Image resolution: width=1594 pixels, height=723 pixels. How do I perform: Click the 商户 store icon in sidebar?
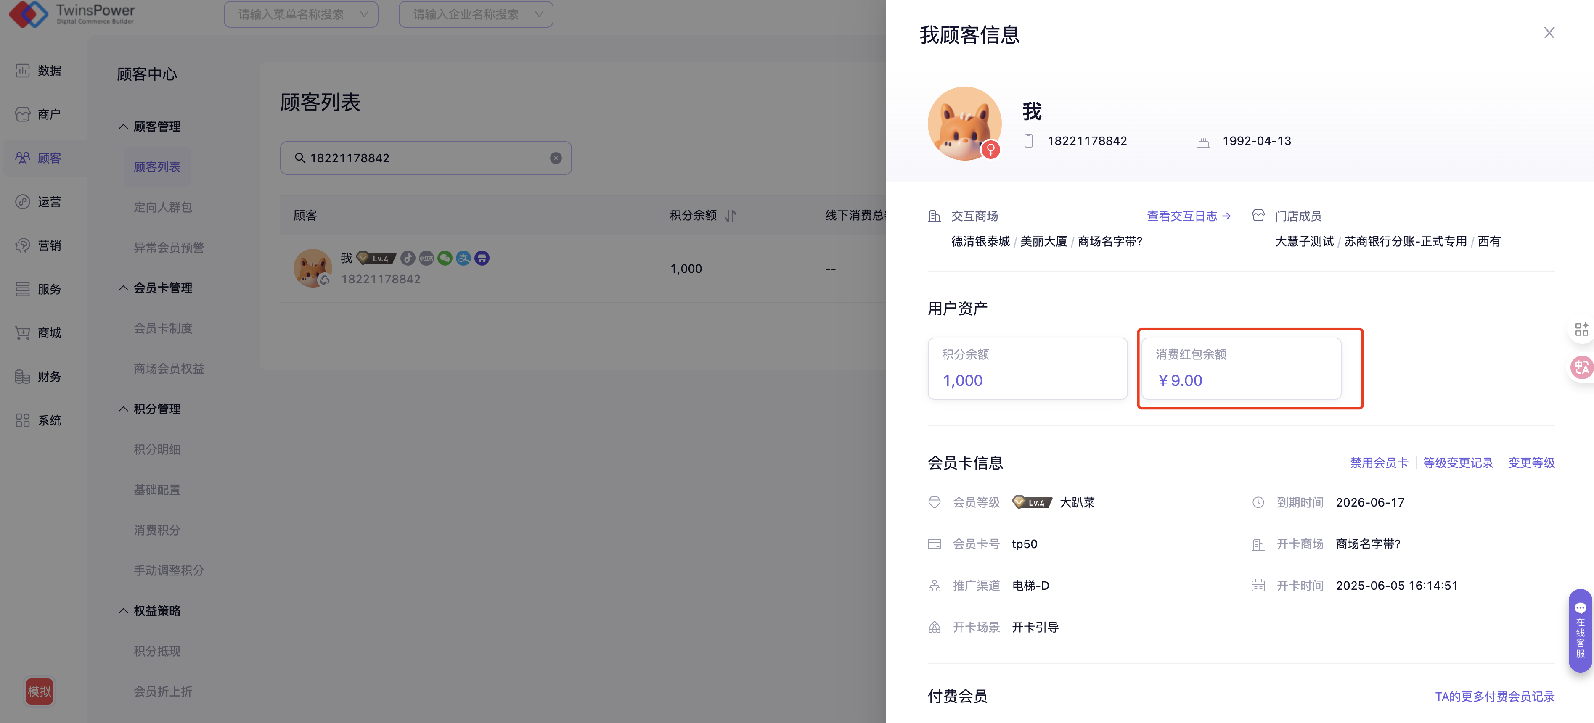click(22, 114)
